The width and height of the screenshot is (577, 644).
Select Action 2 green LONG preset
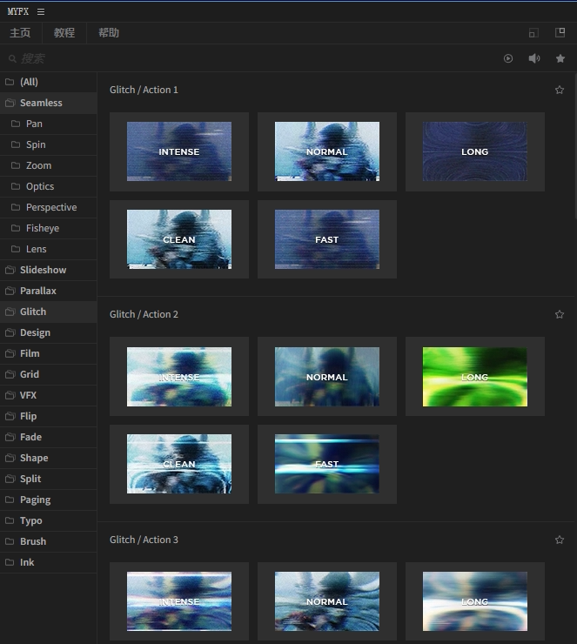click(x=475, y=377)
